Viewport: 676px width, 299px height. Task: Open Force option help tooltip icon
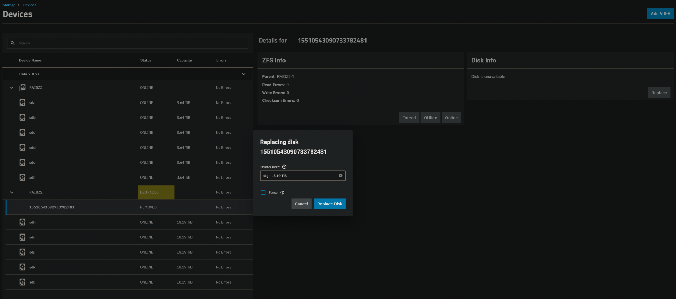tap(282, 193)
